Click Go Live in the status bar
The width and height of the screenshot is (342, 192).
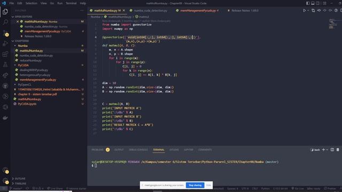(x=298, y=188)
